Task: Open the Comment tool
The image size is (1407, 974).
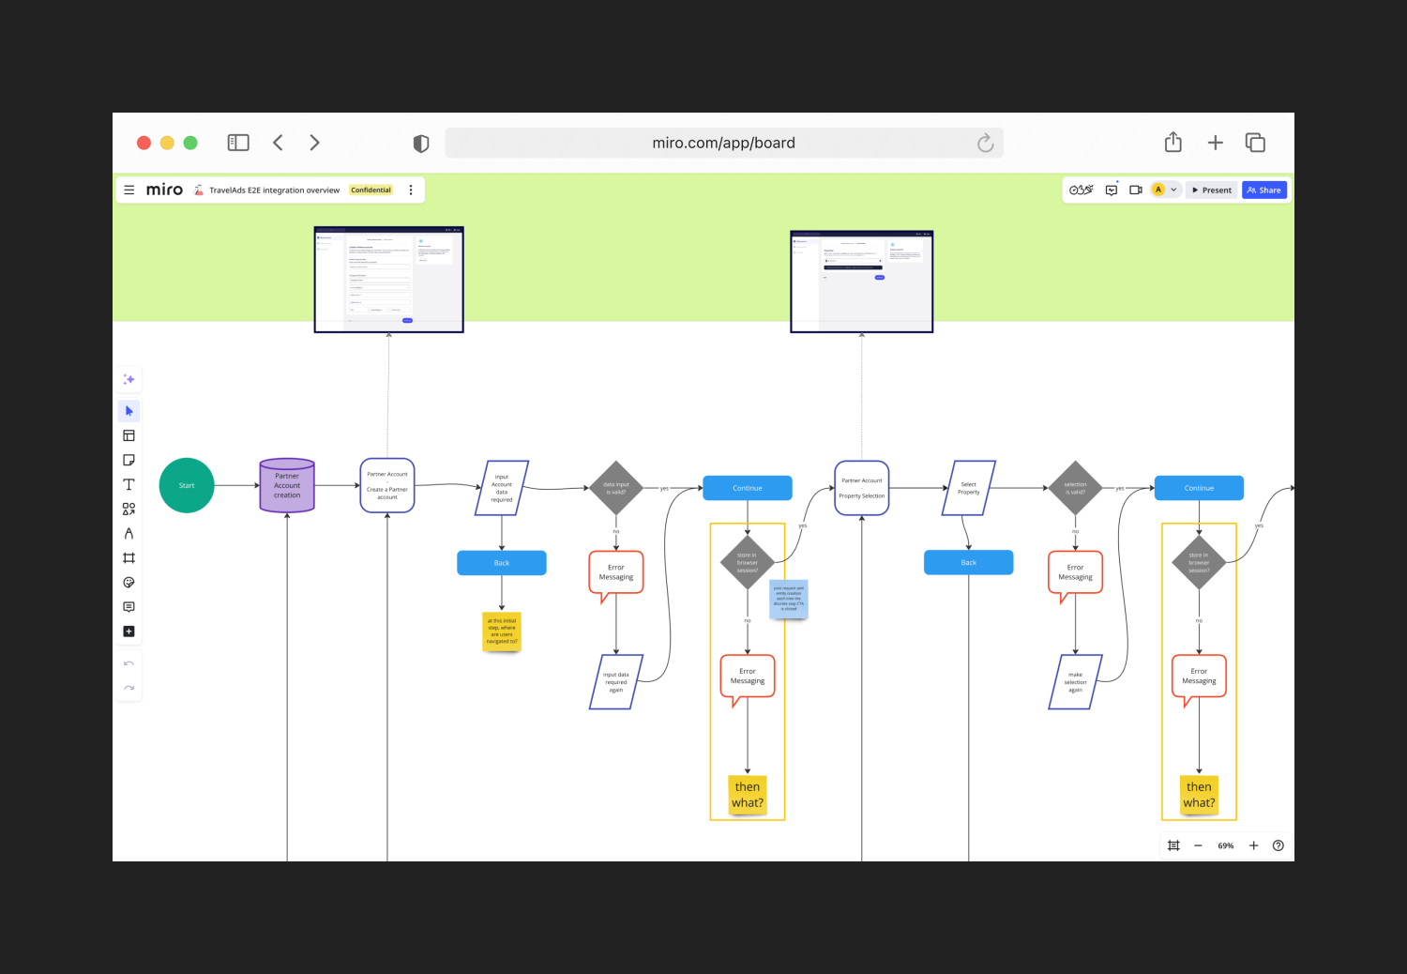Action: pos(129,606)
